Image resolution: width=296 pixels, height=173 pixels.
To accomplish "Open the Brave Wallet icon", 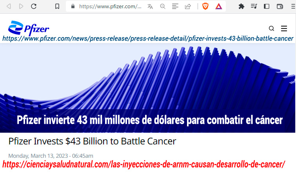I will pos(280,6).
